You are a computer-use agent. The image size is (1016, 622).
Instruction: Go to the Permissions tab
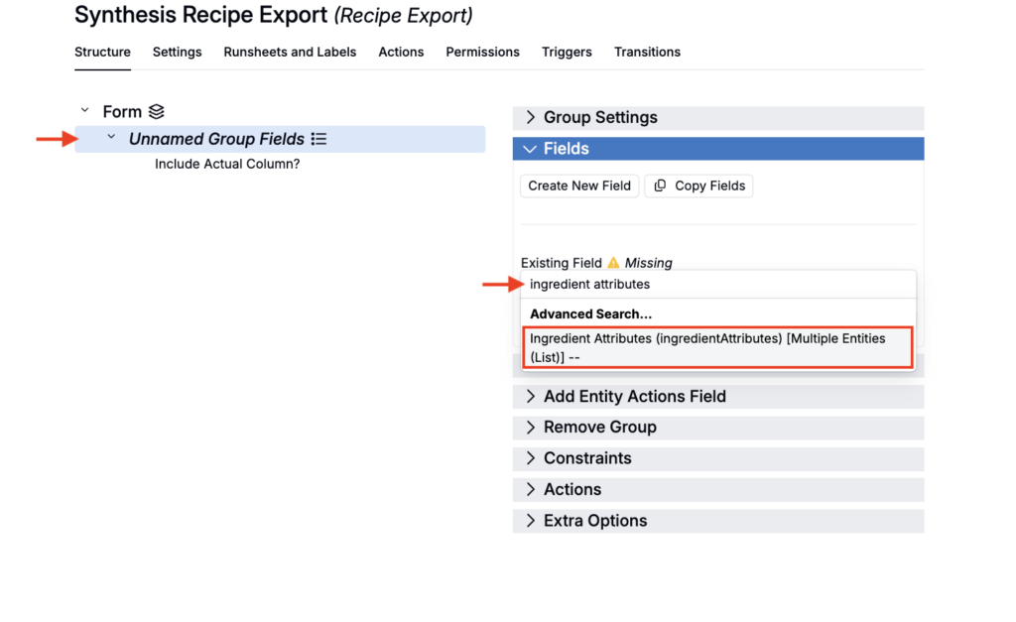482,52
